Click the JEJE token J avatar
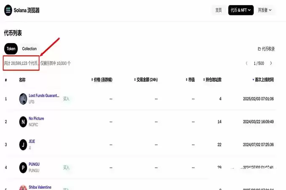The width and height of the screenshot is (286, 190). point(23,145)
